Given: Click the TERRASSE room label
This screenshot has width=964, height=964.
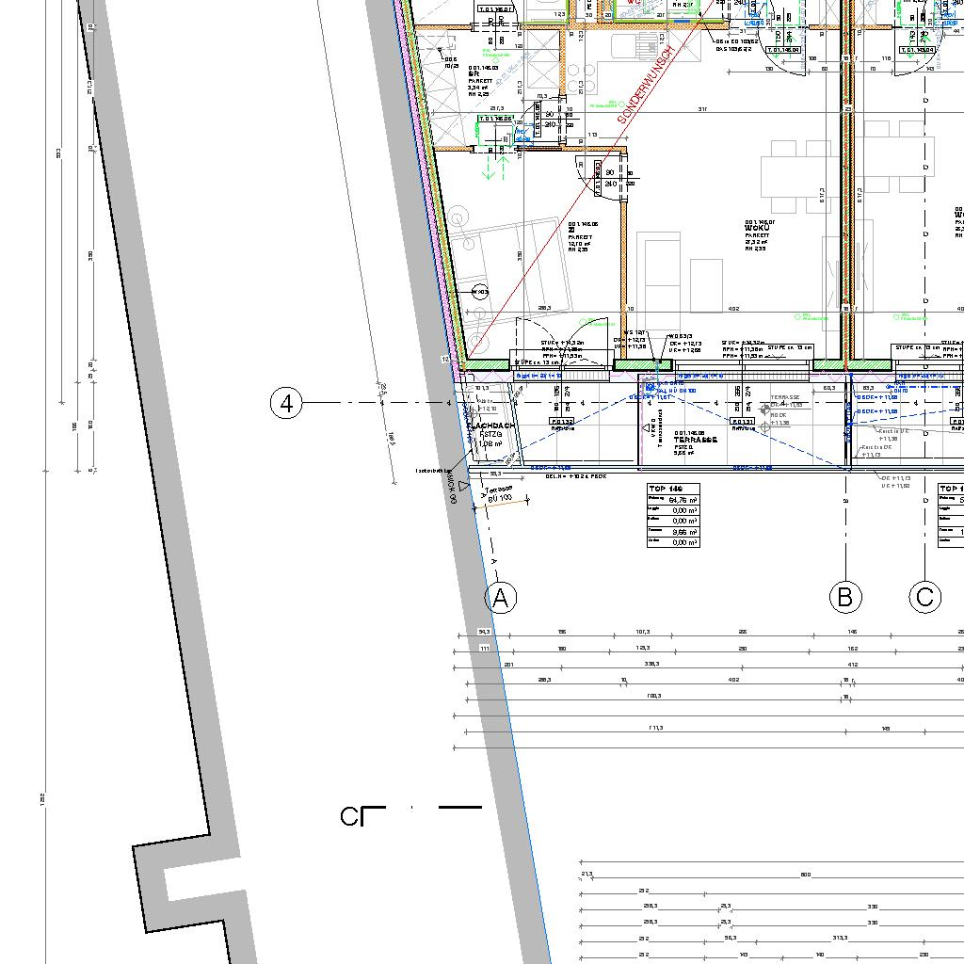Looking at the screenshot, I should point(695,440).
